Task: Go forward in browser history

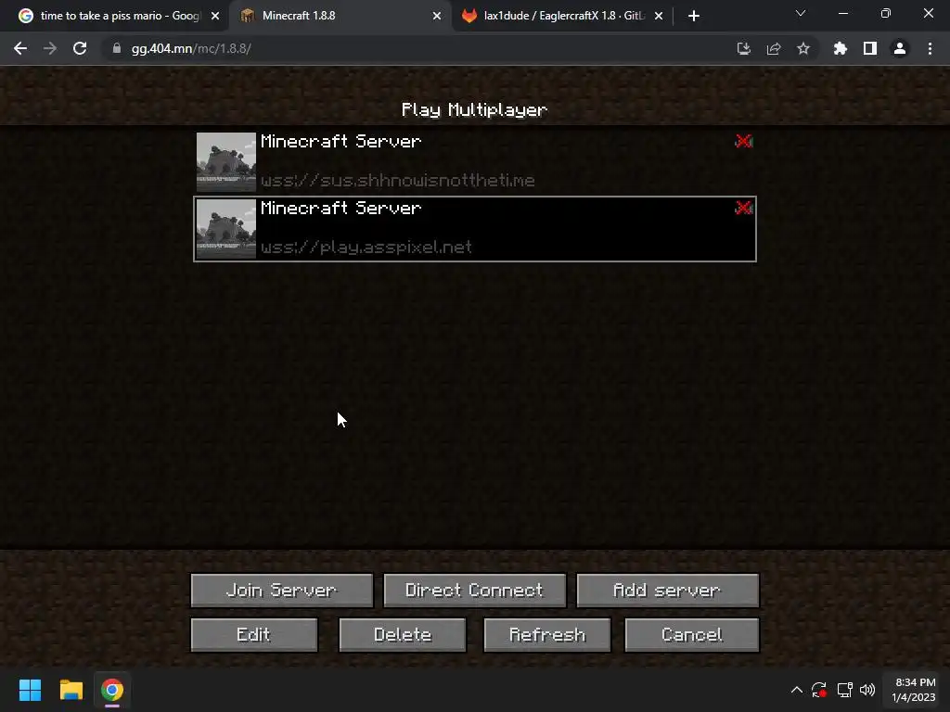Action: coord(50,48)
